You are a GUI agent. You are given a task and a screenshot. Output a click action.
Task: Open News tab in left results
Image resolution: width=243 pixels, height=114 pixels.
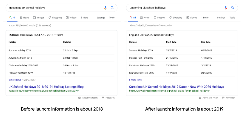click(x=24, y=18)
